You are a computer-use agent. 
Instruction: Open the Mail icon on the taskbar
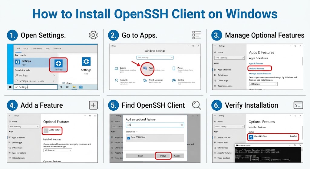(x=81, y=87)
